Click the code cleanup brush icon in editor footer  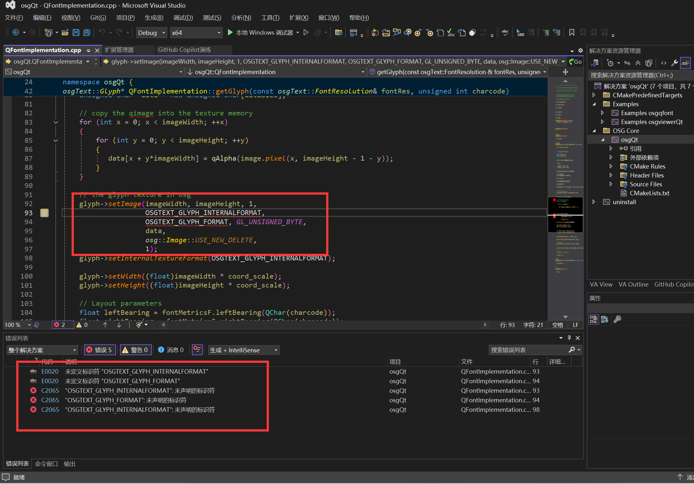139,325
